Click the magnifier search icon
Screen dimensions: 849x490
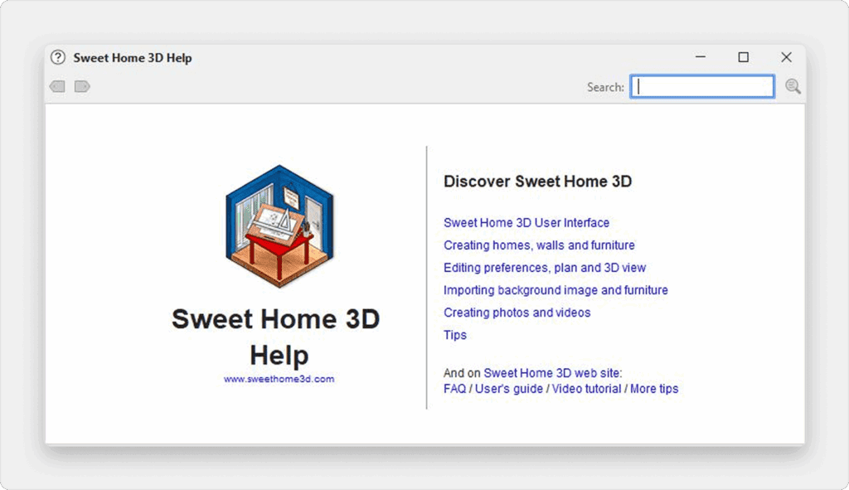pyautogui.click(x=793, y=86)
